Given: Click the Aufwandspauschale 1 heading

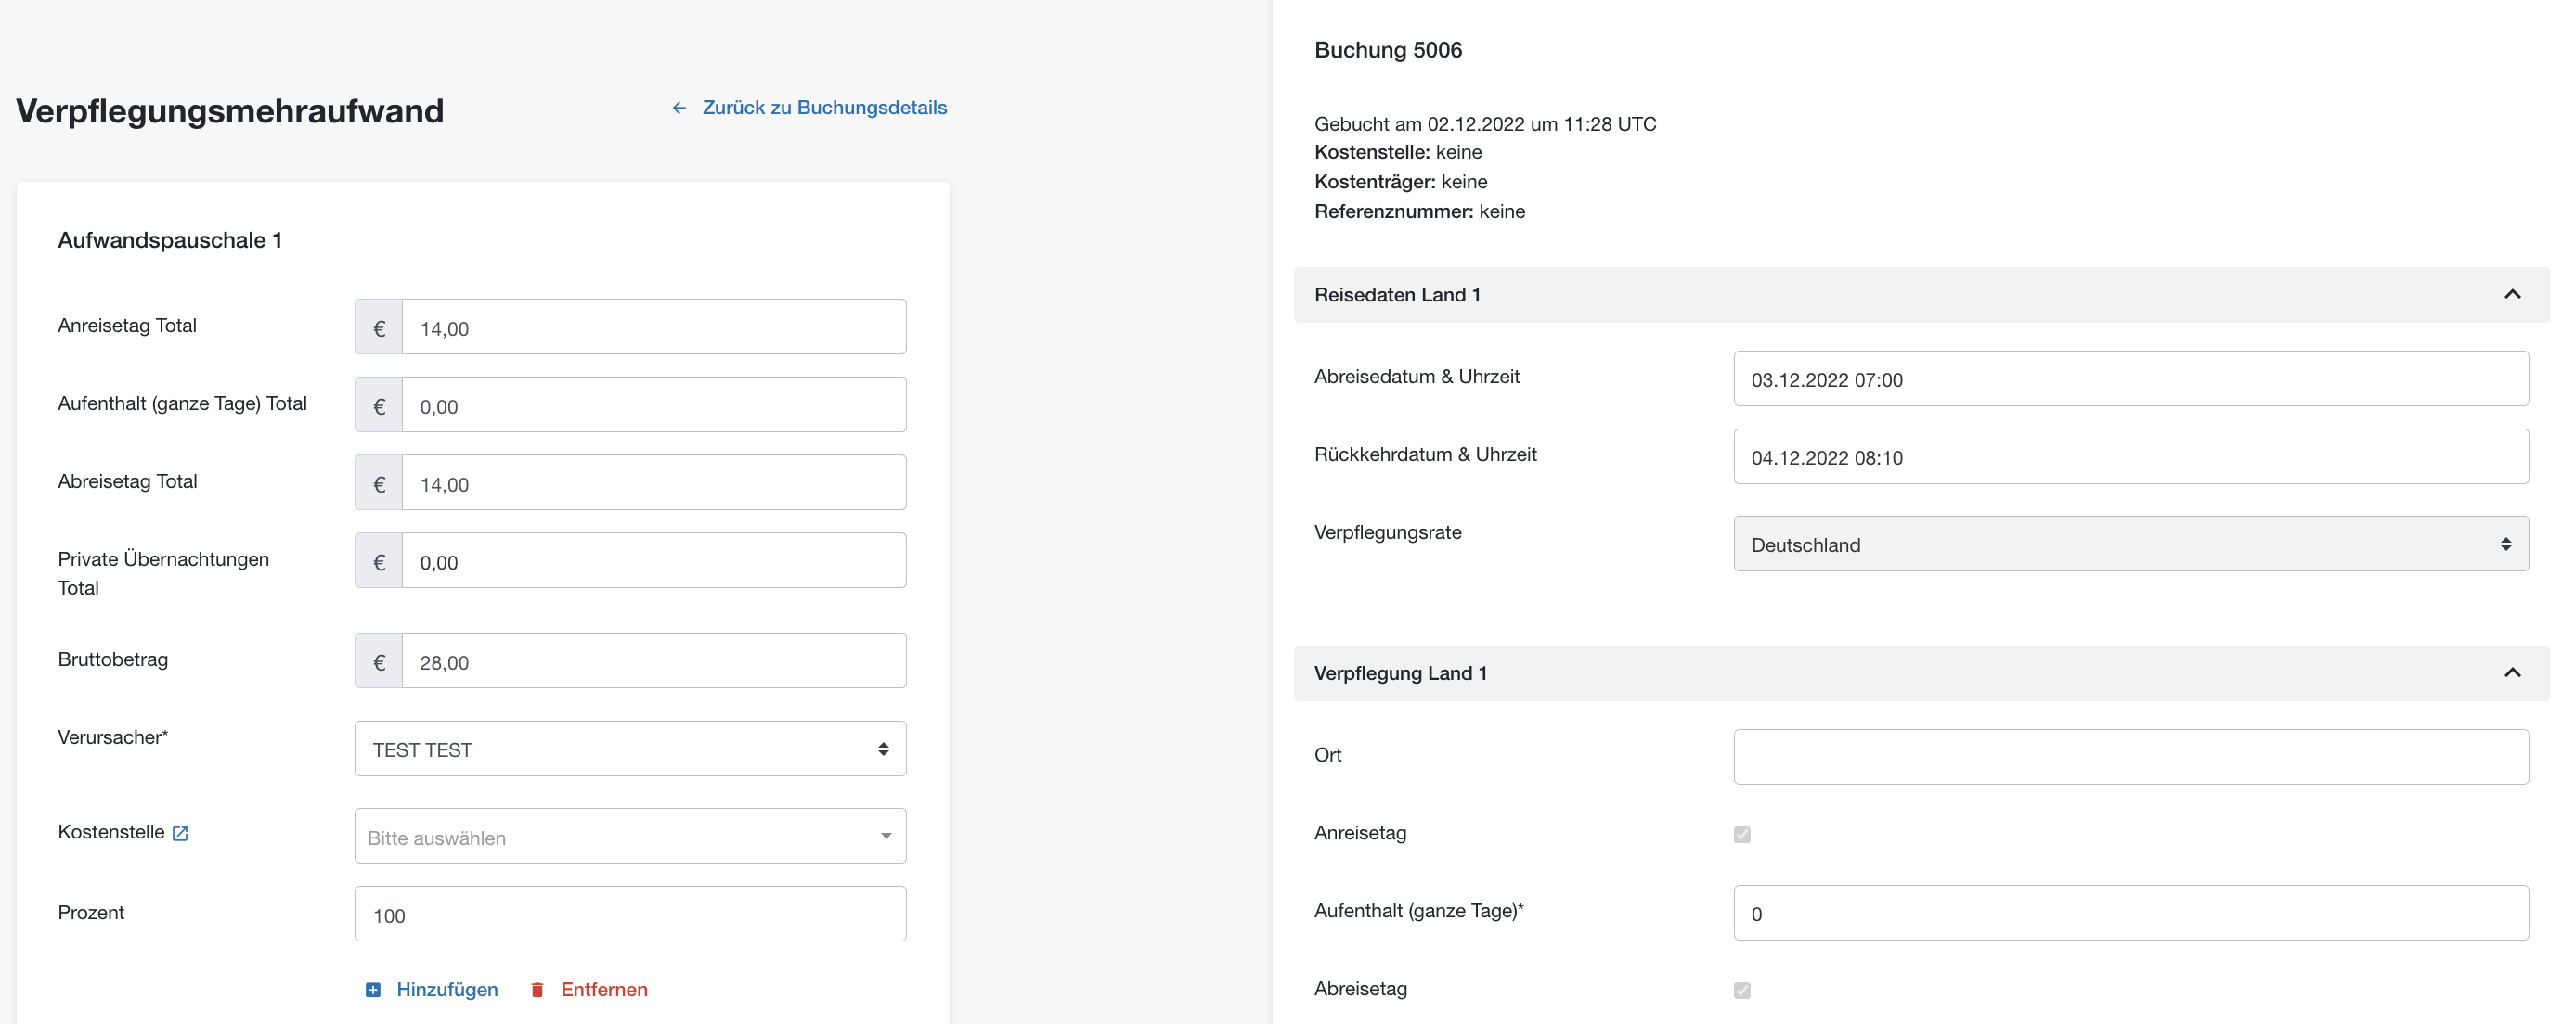Looking at the screenshot, I should coord(170,240).
